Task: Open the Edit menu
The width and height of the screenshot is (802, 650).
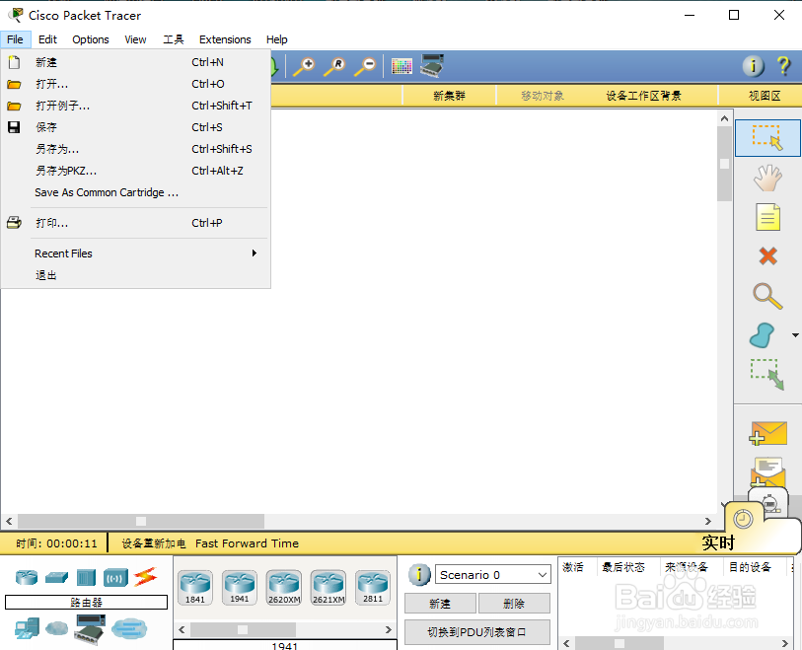Action: coord(47,39)
